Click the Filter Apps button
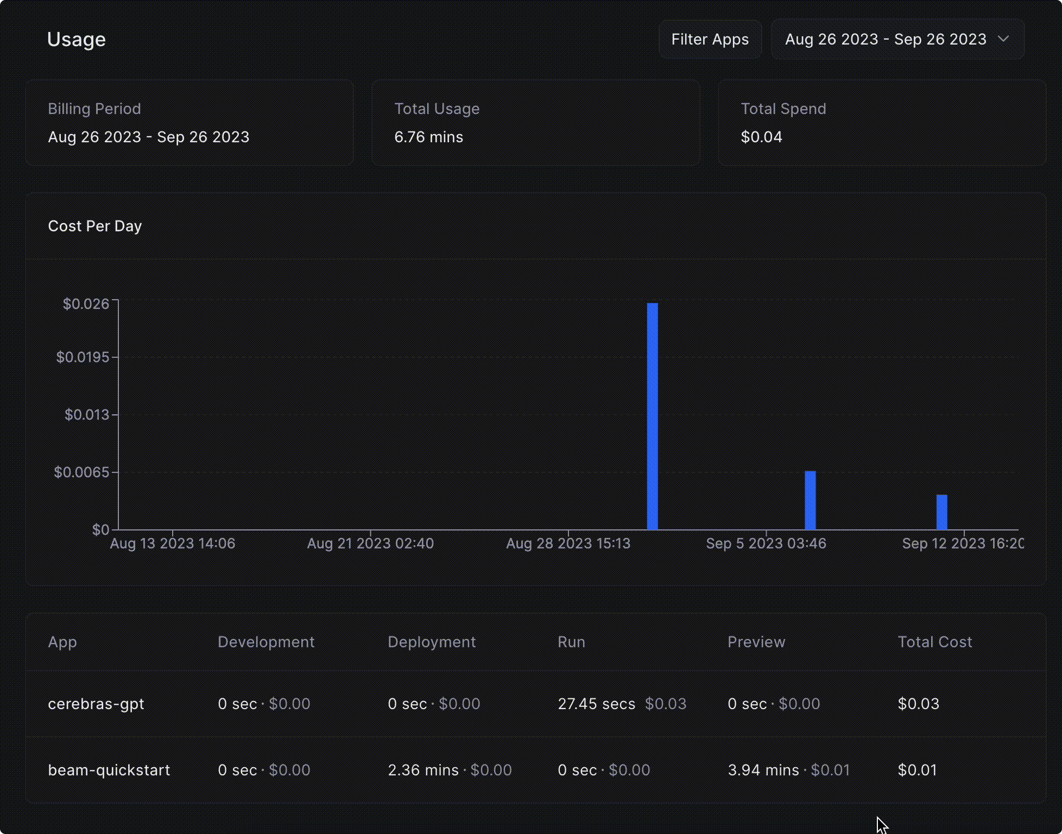The height and width of the screenshot is (834, 1062). [x=710, y=39]
